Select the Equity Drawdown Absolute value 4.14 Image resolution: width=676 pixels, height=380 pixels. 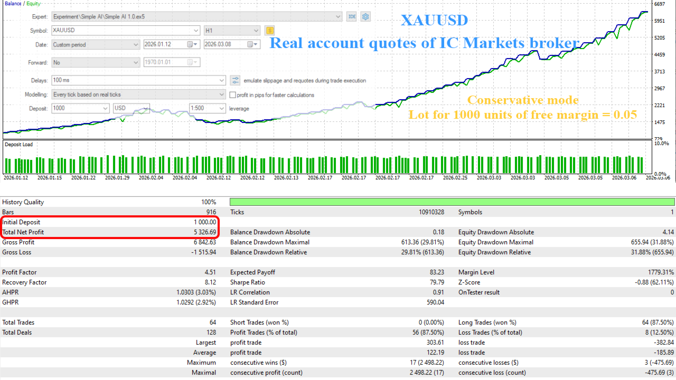(668, 232)
